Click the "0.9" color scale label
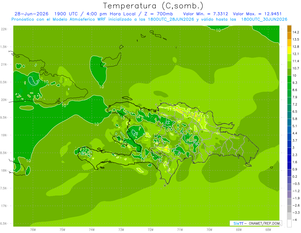Image resolution: width=301 pixels, height=233 pixels. coord(295,169)
